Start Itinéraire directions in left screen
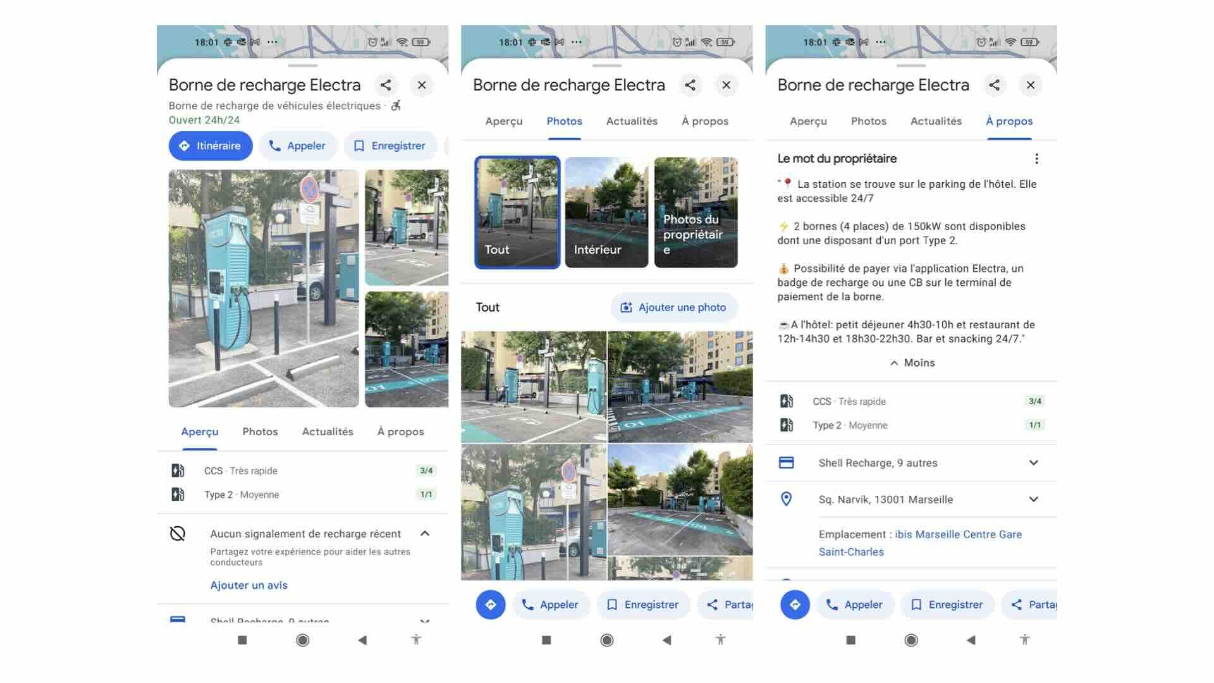1214x683 pixels. point(211,146)
